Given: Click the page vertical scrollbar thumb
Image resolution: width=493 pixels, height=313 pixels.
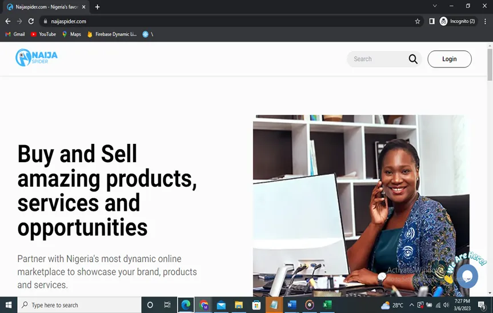Looking at the screenshot, I should click(x=490, y=65).
